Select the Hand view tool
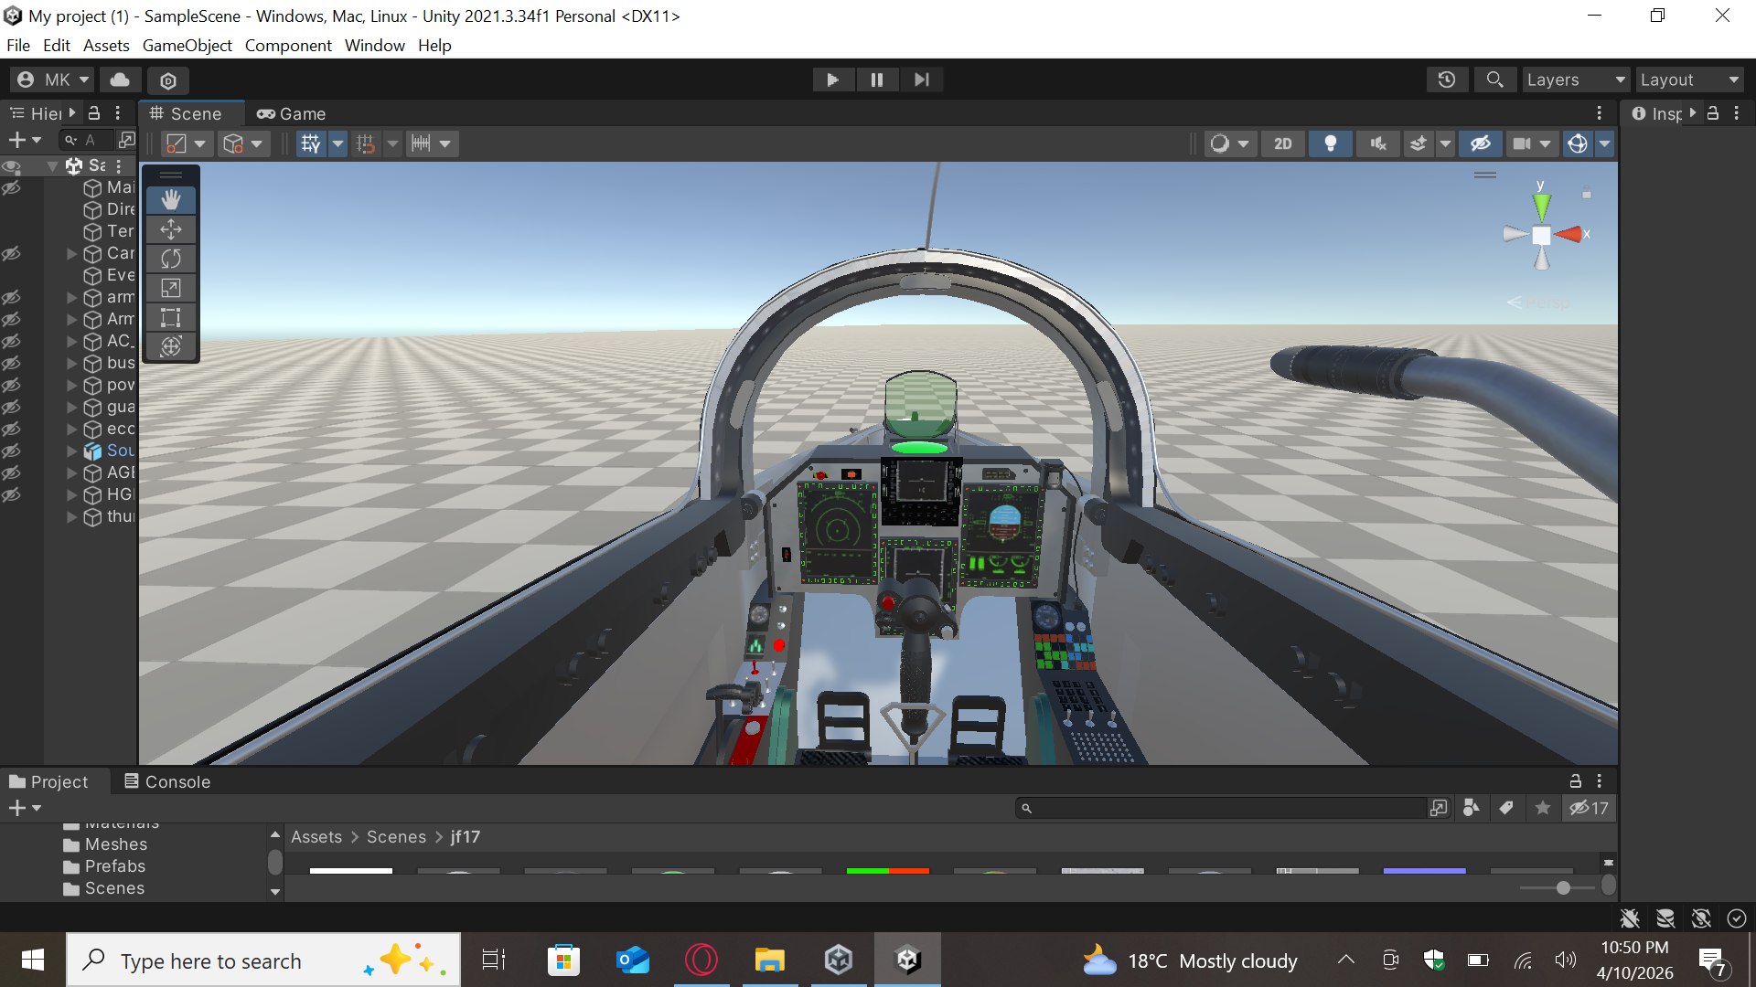Screen dimensions: 1756x987 pyautogui.click(x=171, y=200)
